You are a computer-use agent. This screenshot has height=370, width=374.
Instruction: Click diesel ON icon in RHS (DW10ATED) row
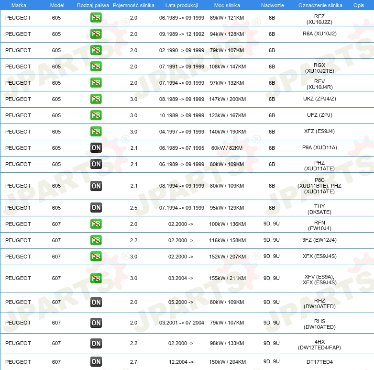[96, 323]
